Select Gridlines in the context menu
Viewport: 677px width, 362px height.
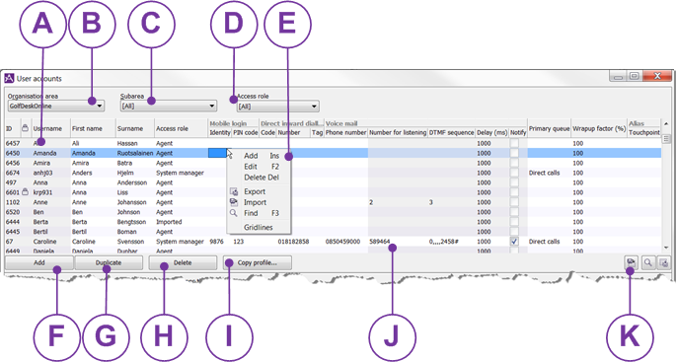pos(259,228)
